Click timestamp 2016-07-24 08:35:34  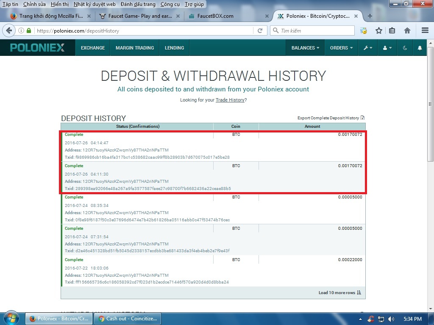click(x=86, y=206)
